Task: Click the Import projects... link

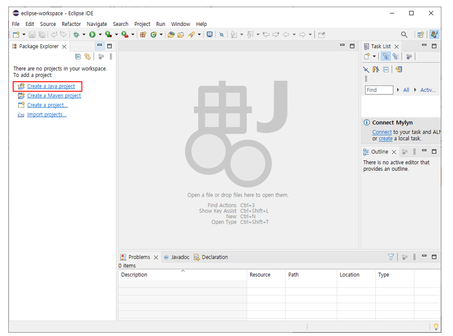Action: click(x=47, y=115)
